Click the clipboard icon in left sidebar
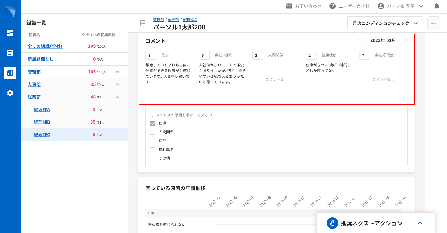The image size is (447, 233). [x=10, y=53]
